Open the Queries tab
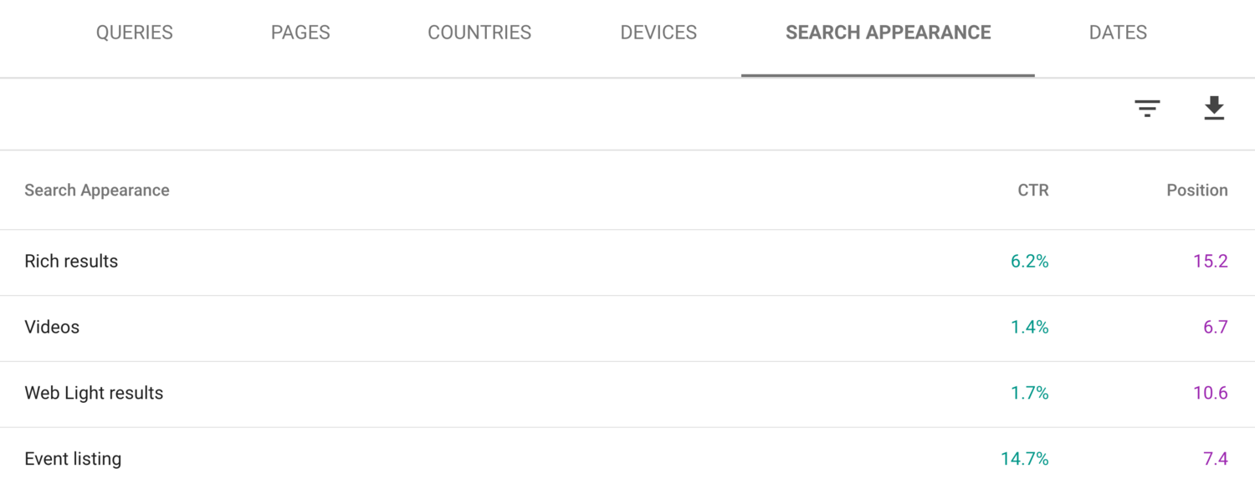 (x=135, y=33)
